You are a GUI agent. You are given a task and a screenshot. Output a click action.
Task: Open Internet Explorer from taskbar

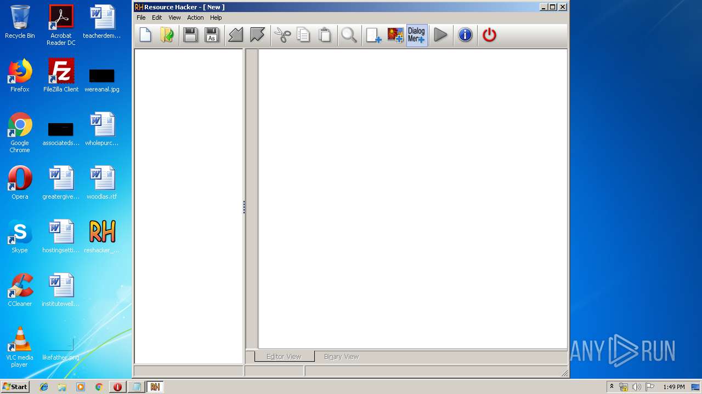44,387
